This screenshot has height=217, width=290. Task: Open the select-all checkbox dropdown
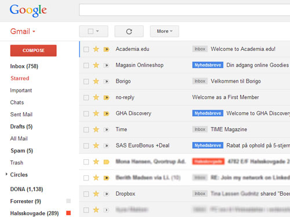pyautogui.click(x=93, y=31)
